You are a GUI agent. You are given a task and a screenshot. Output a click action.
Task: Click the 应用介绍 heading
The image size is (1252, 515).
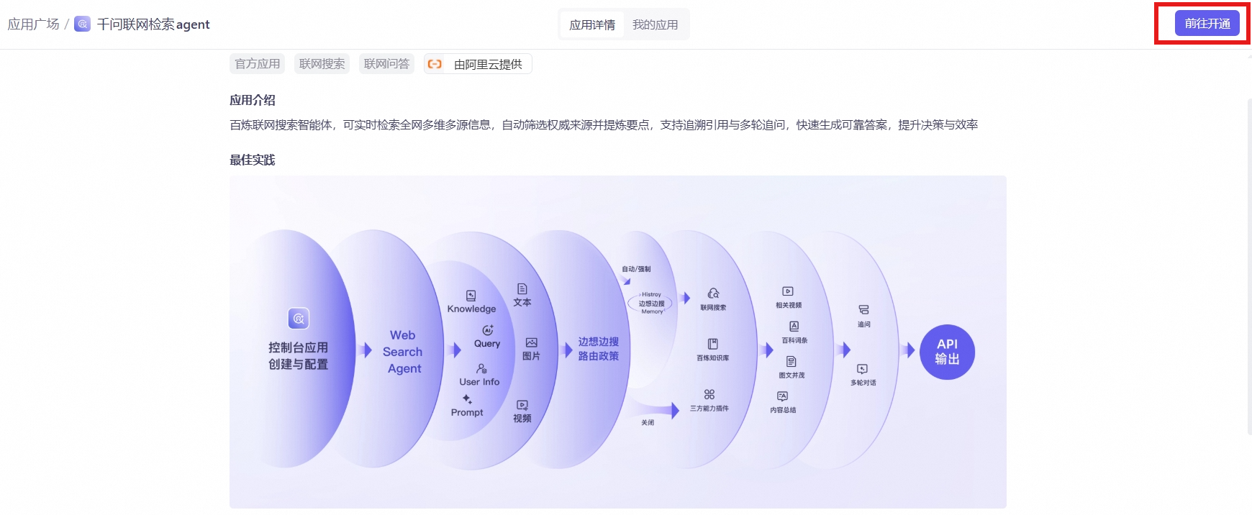253,101
